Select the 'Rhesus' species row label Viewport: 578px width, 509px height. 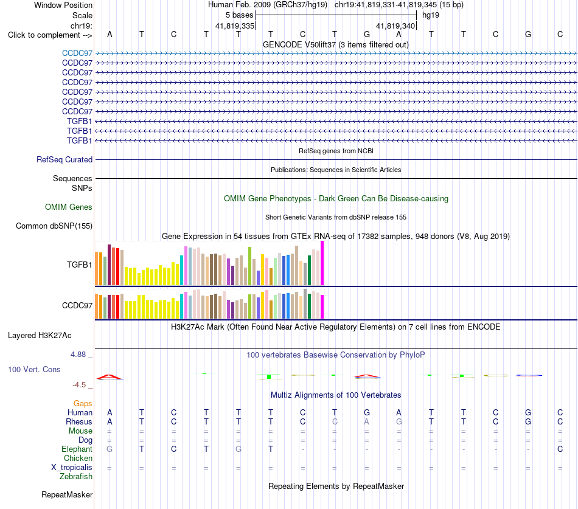click(x=79, y=421)
